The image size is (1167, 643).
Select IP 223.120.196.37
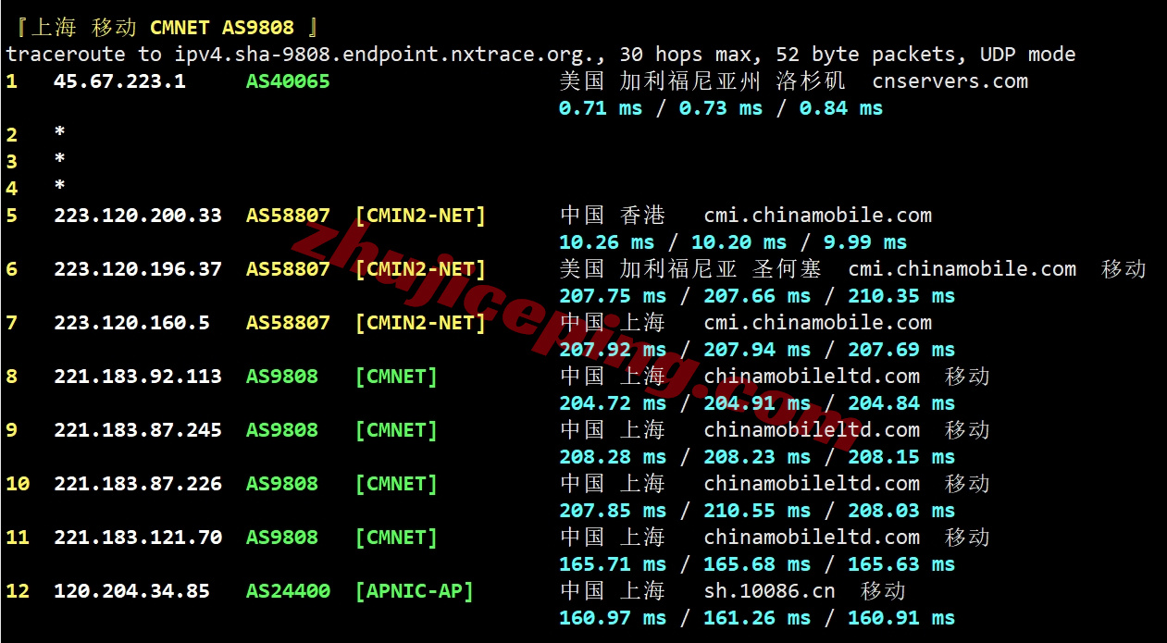pyautogui.click(x=138, y=269)
